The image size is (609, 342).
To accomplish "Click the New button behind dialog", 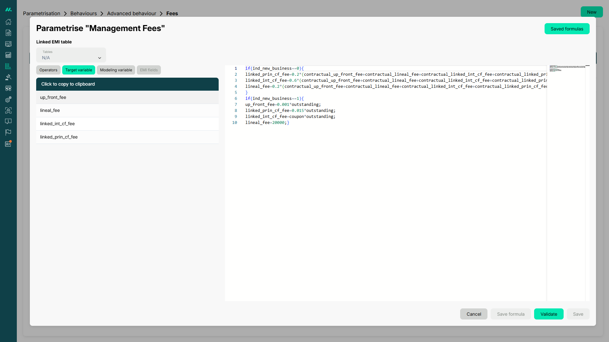I will point(592,12).
